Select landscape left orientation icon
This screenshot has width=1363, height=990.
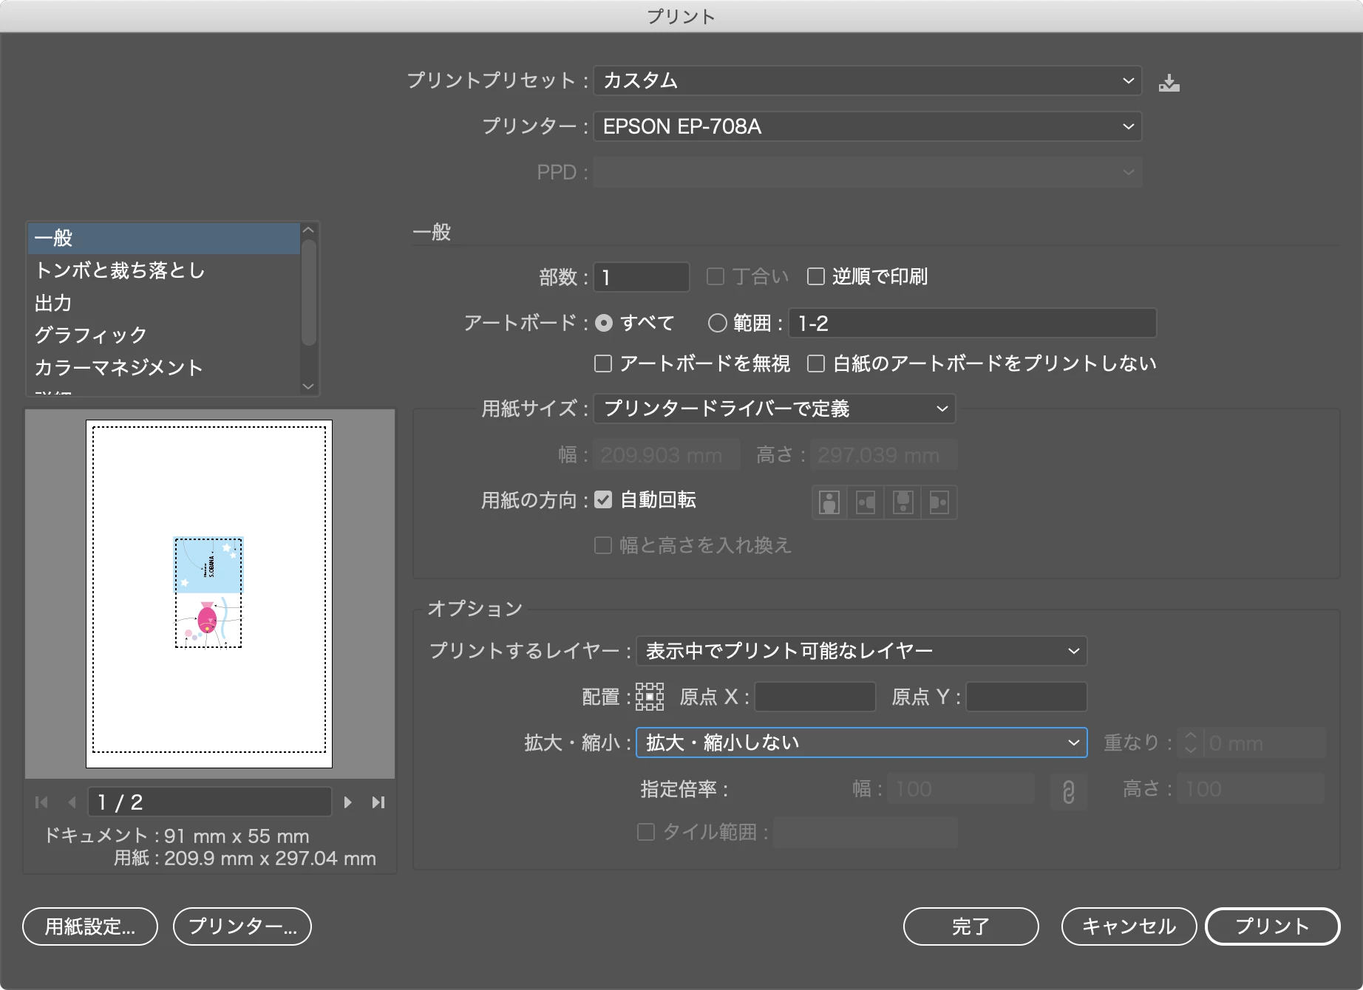point(866,502)
